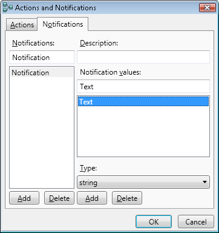
Task: Focus the Notification values name field
Action: pyautogui.click(x=143, y=87)
